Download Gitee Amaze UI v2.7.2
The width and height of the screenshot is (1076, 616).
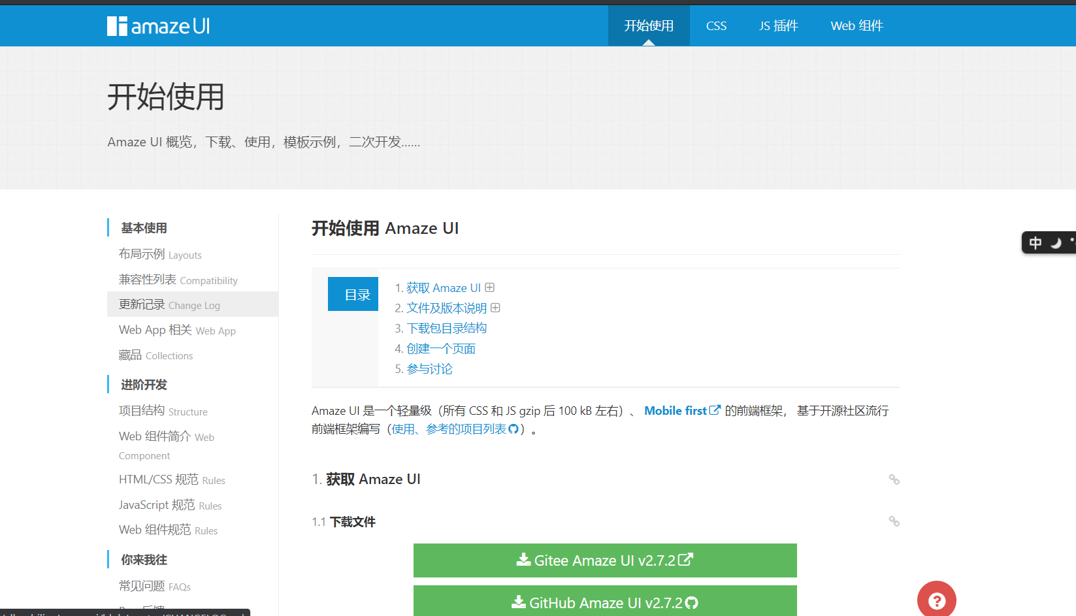click(605, 560)
